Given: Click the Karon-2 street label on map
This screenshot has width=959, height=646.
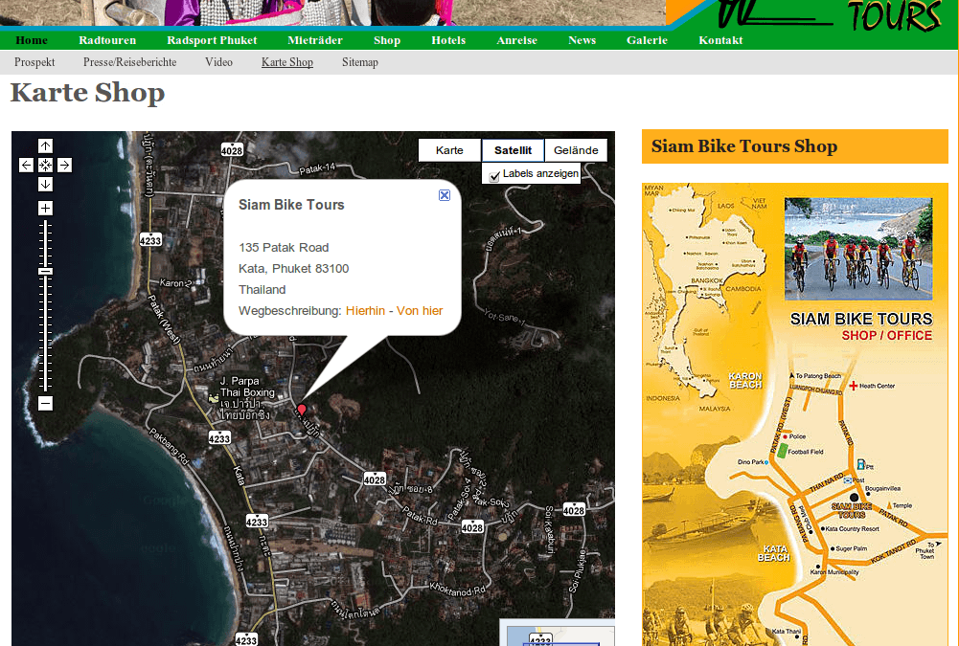Looking at the screenshot, I should pos(175,283).
